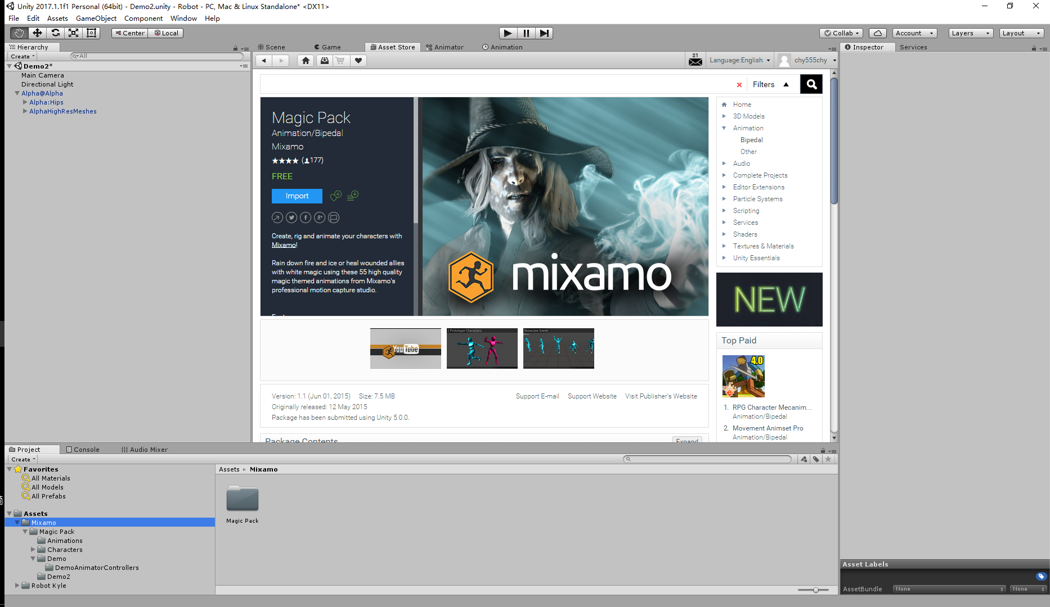Add Magic Pack to wish list
1050x607 pixels.
click(336, 196)
